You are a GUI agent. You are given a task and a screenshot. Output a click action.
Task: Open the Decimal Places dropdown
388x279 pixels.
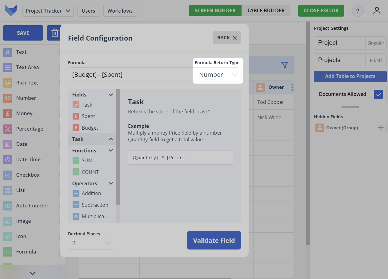coord(91,243)
